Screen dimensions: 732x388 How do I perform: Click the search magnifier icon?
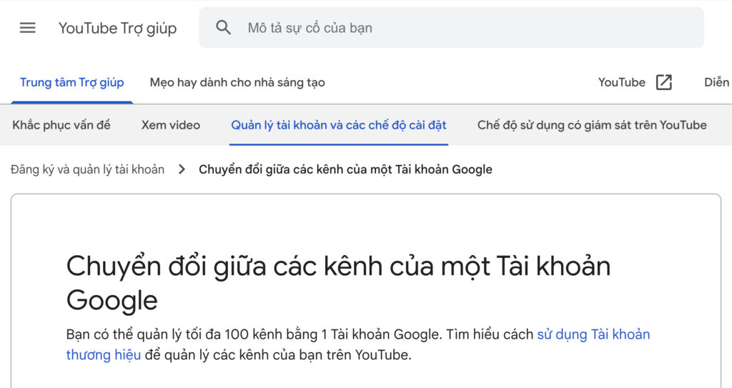(x=223, y=28)
